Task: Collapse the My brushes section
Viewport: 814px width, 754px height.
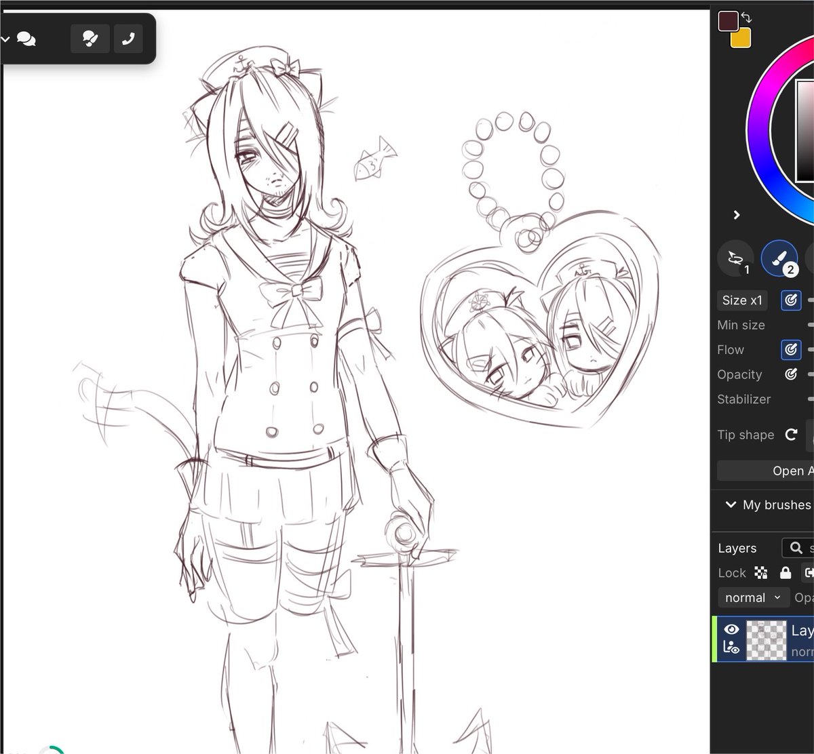Action: [731, 505]
